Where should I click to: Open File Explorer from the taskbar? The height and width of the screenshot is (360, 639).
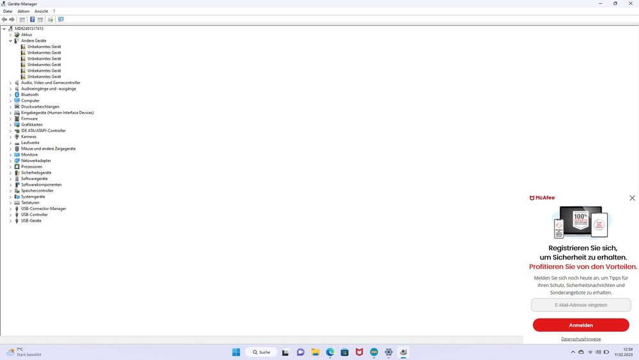coord(315,352)
